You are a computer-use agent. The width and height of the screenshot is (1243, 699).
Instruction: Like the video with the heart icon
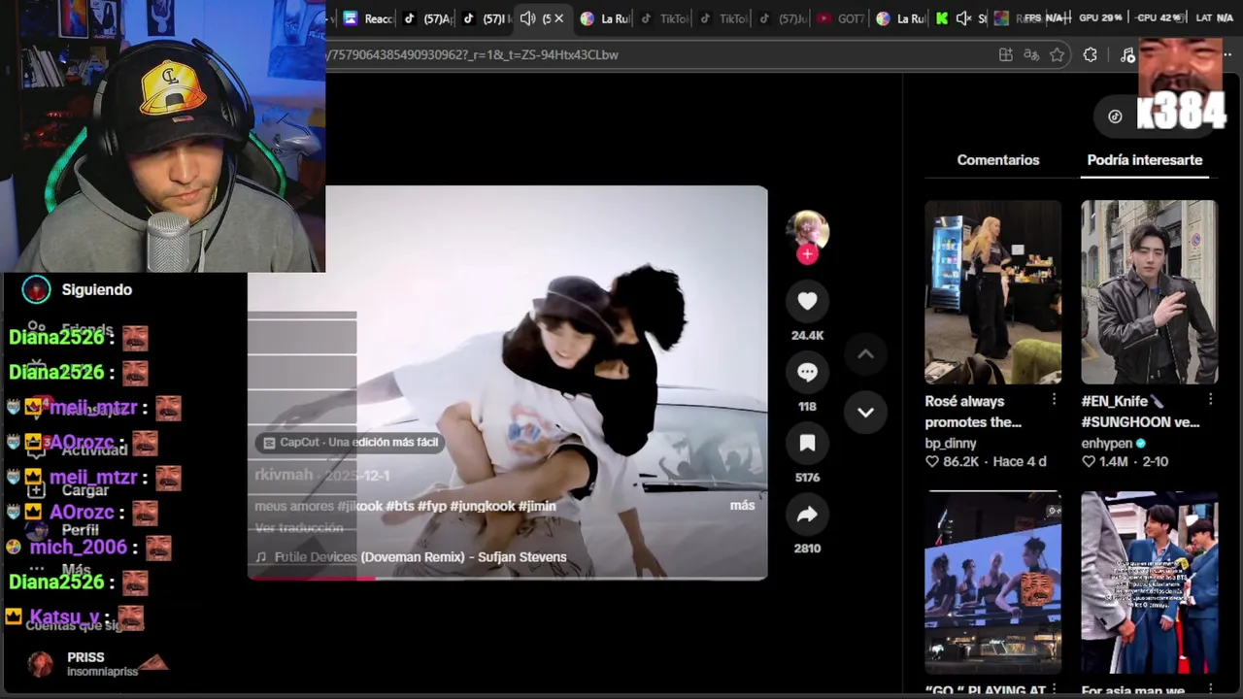tap(807, 301)
